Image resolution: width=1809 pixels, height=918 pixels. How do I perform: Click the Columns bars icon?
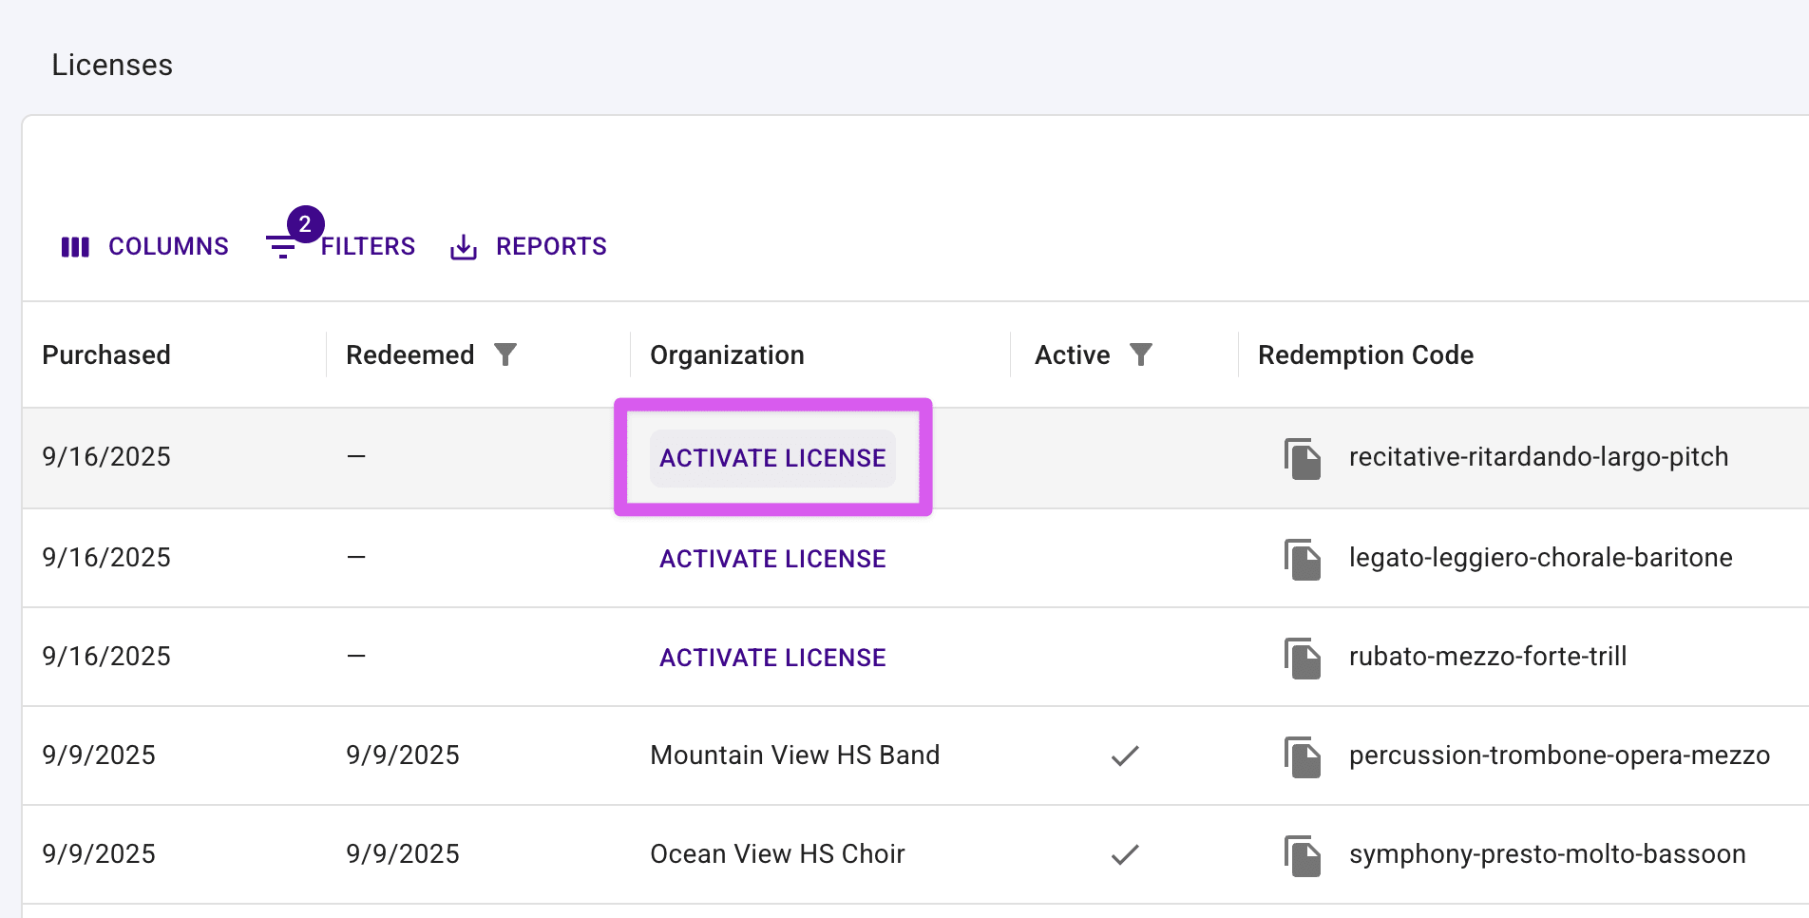(x=75, y=247)
